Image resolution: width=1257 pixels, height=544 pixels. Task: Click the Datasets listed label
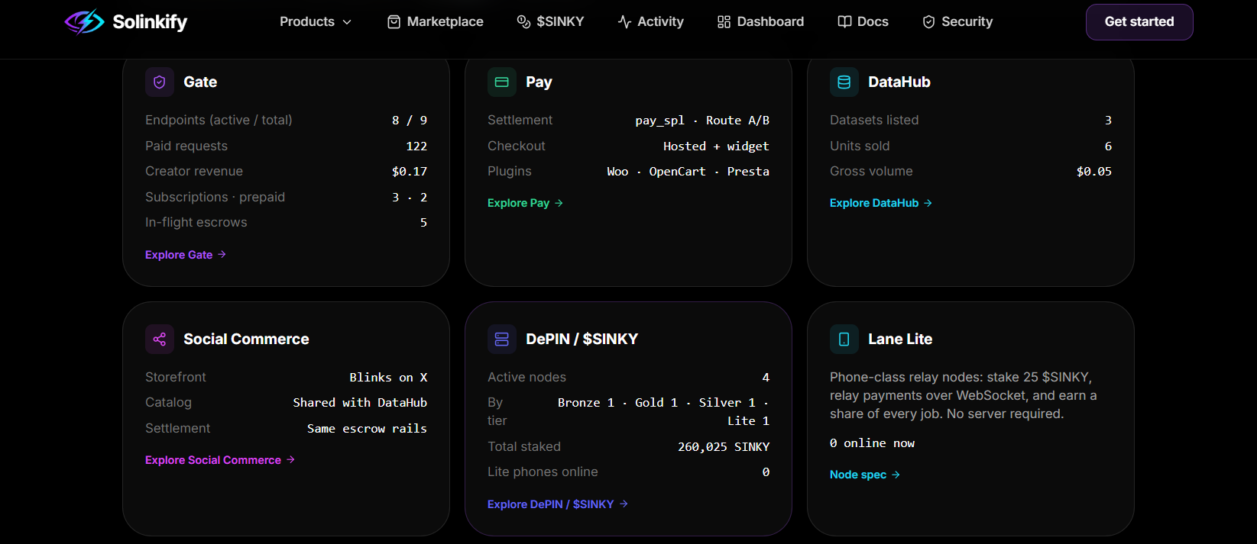(874, 121)
